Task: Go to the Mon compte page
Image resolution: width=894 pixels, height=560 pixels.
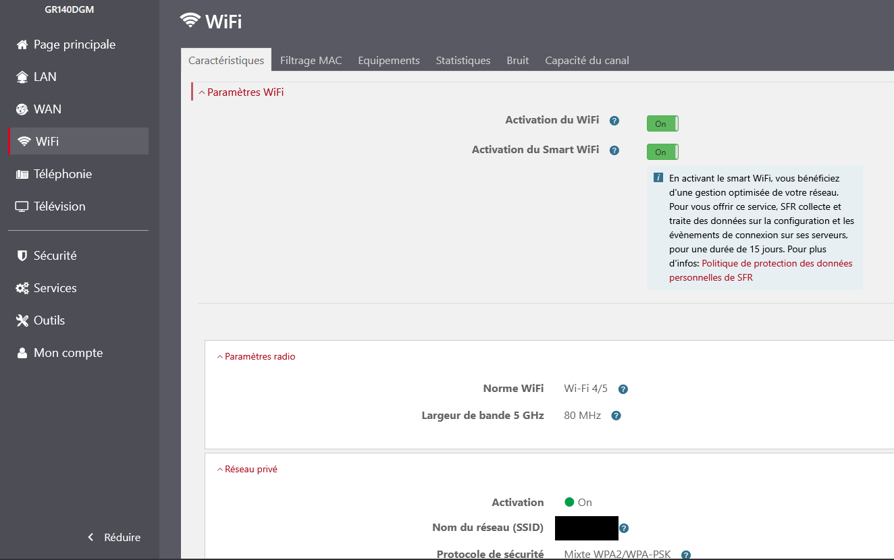Action: pos(68,353)
